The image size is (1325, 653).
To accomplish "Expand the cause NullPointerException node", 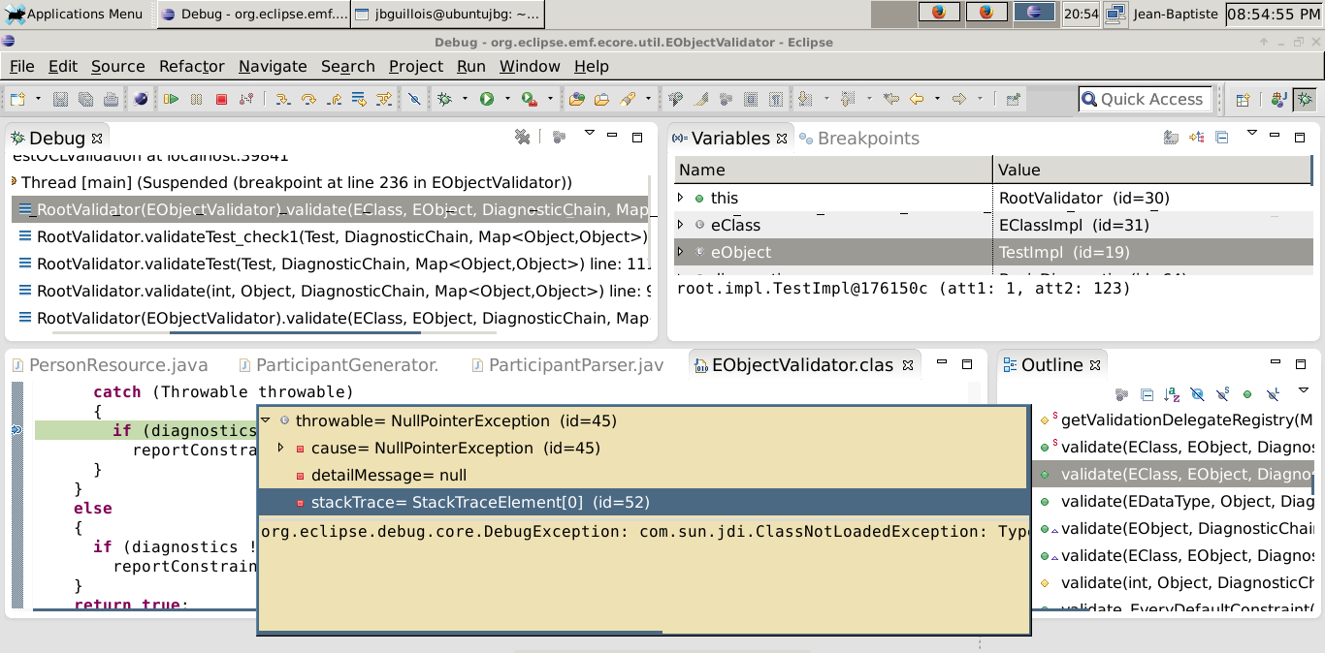I will pos(281,448).
